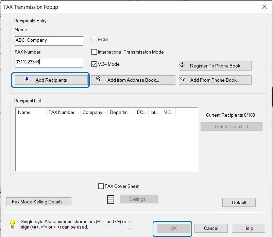The image size is (273, 237).
Task: Select the Company column header
Action: pyautogui.click(x=93, y=112)
